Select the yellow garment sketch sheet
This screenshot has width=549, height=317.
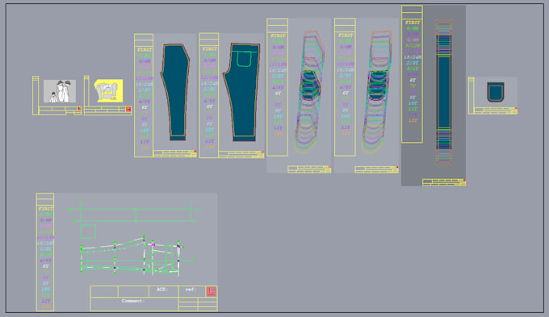coord(108,90)
